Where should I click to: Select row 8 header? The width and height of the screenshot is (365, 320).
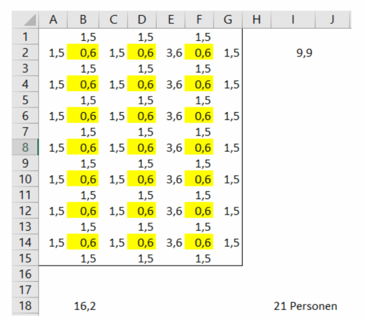tap(25, 148)
